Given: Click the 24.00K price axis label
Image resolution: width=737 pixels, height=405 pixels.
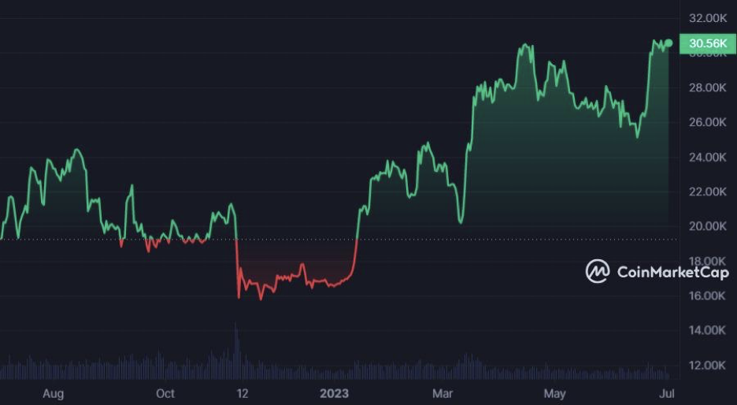Looking at the screenshot, I should [707, 157].
